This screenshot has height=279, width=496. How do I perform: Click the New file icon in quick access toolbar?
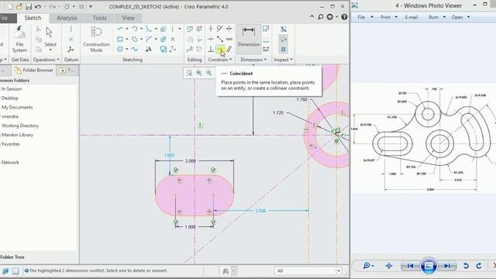pos(10,6)
